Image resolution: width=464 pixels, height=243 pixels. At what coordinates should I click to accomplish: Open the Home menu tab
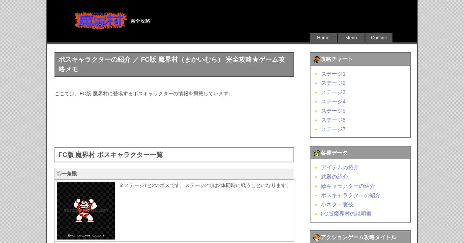323,38
